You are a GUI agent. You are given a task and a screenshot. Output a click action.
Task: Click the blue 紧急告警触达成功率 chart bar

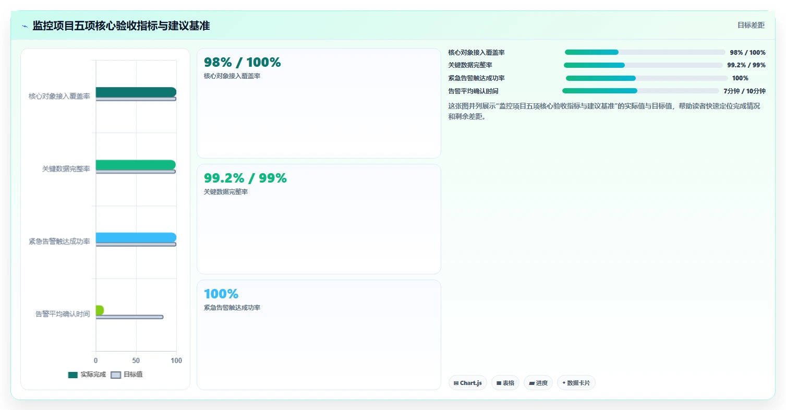pos(136,237)
